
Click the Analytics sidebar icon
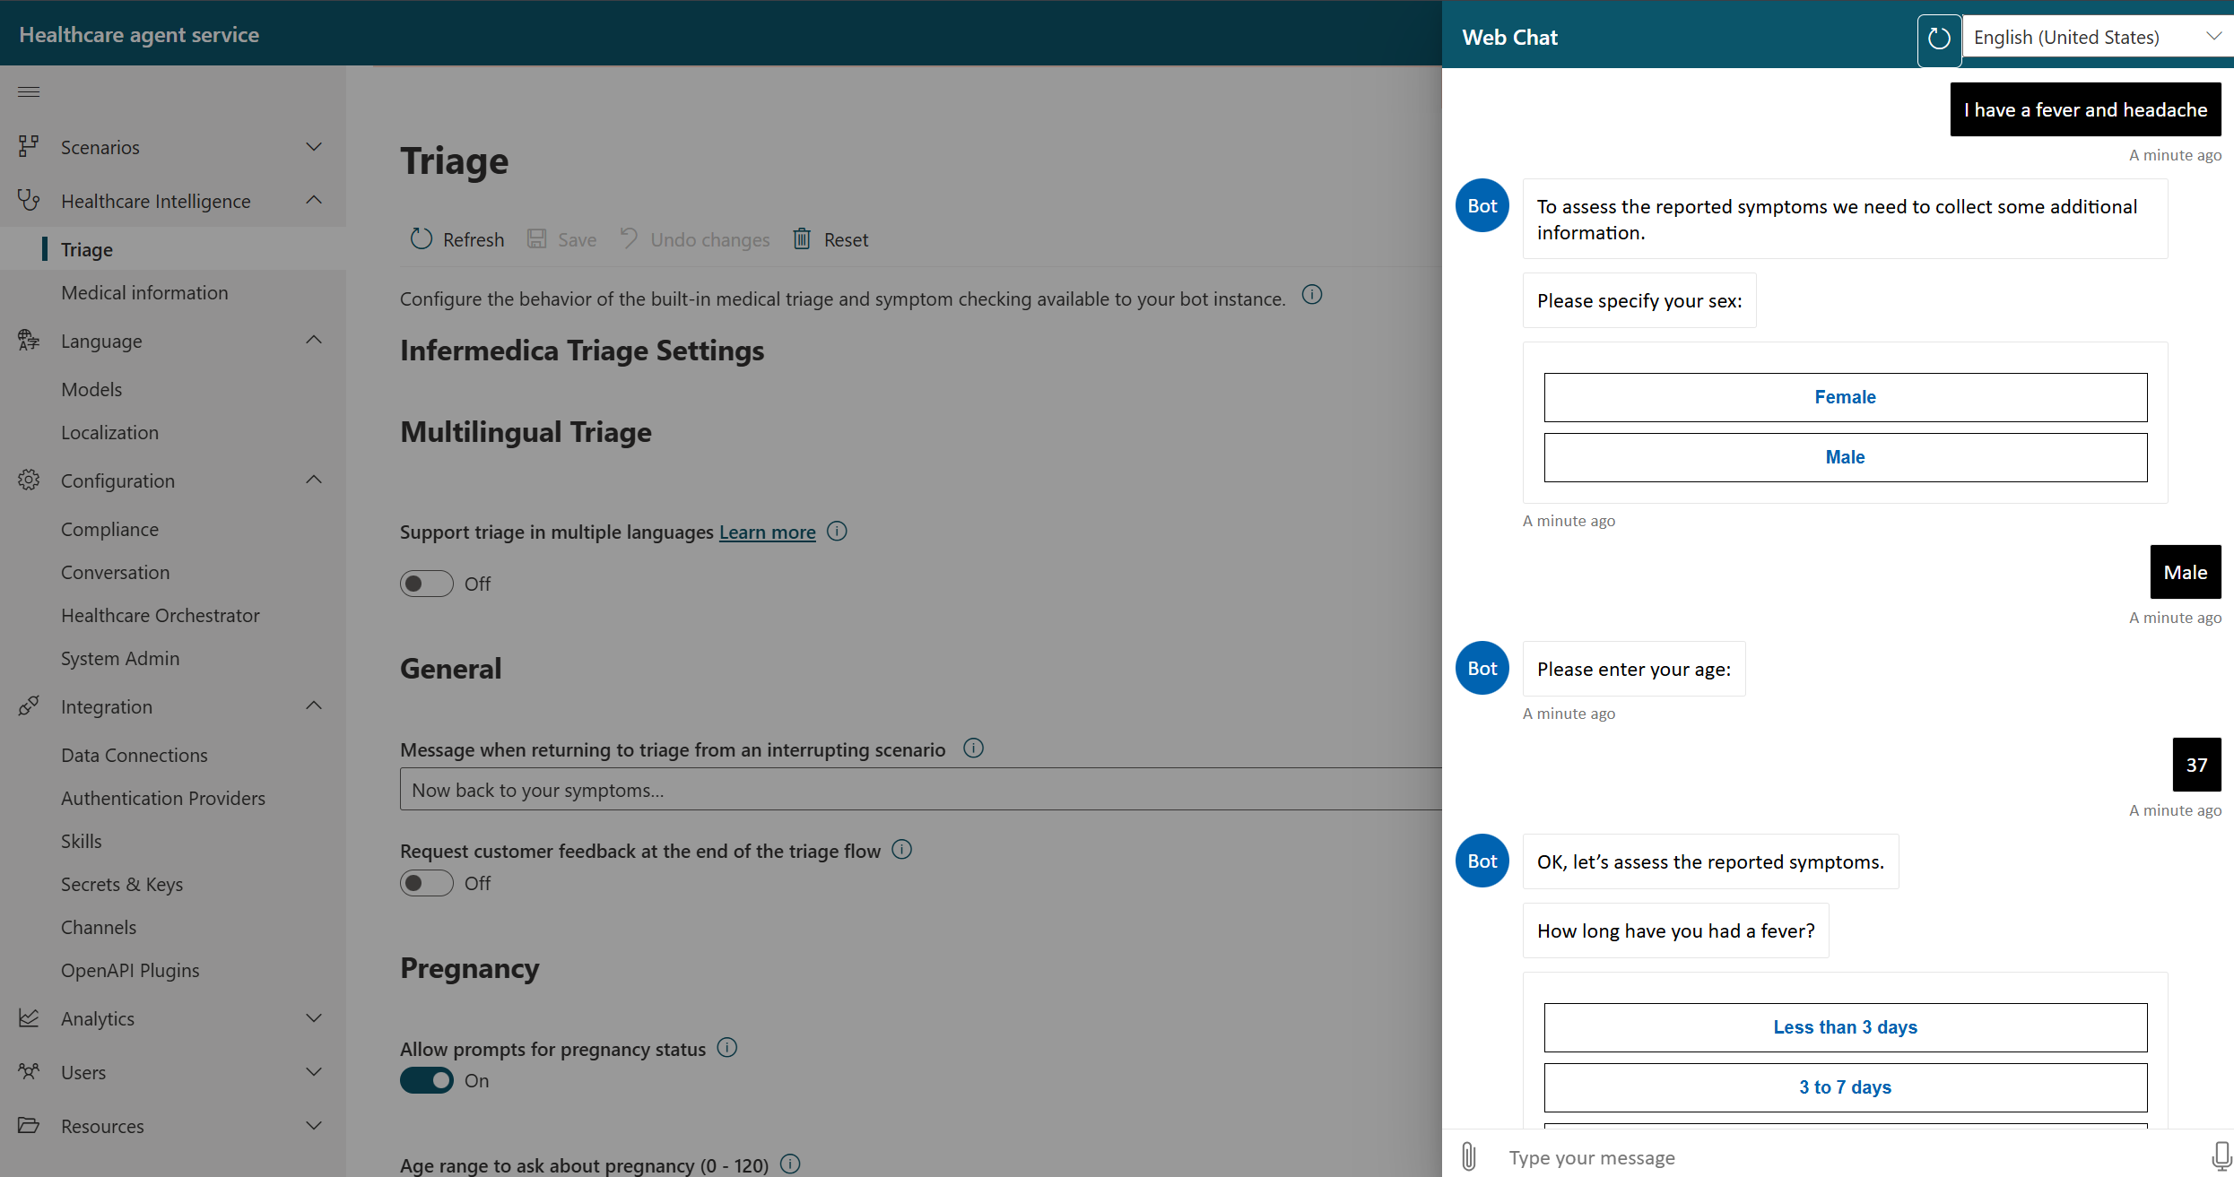(27, 1016)
